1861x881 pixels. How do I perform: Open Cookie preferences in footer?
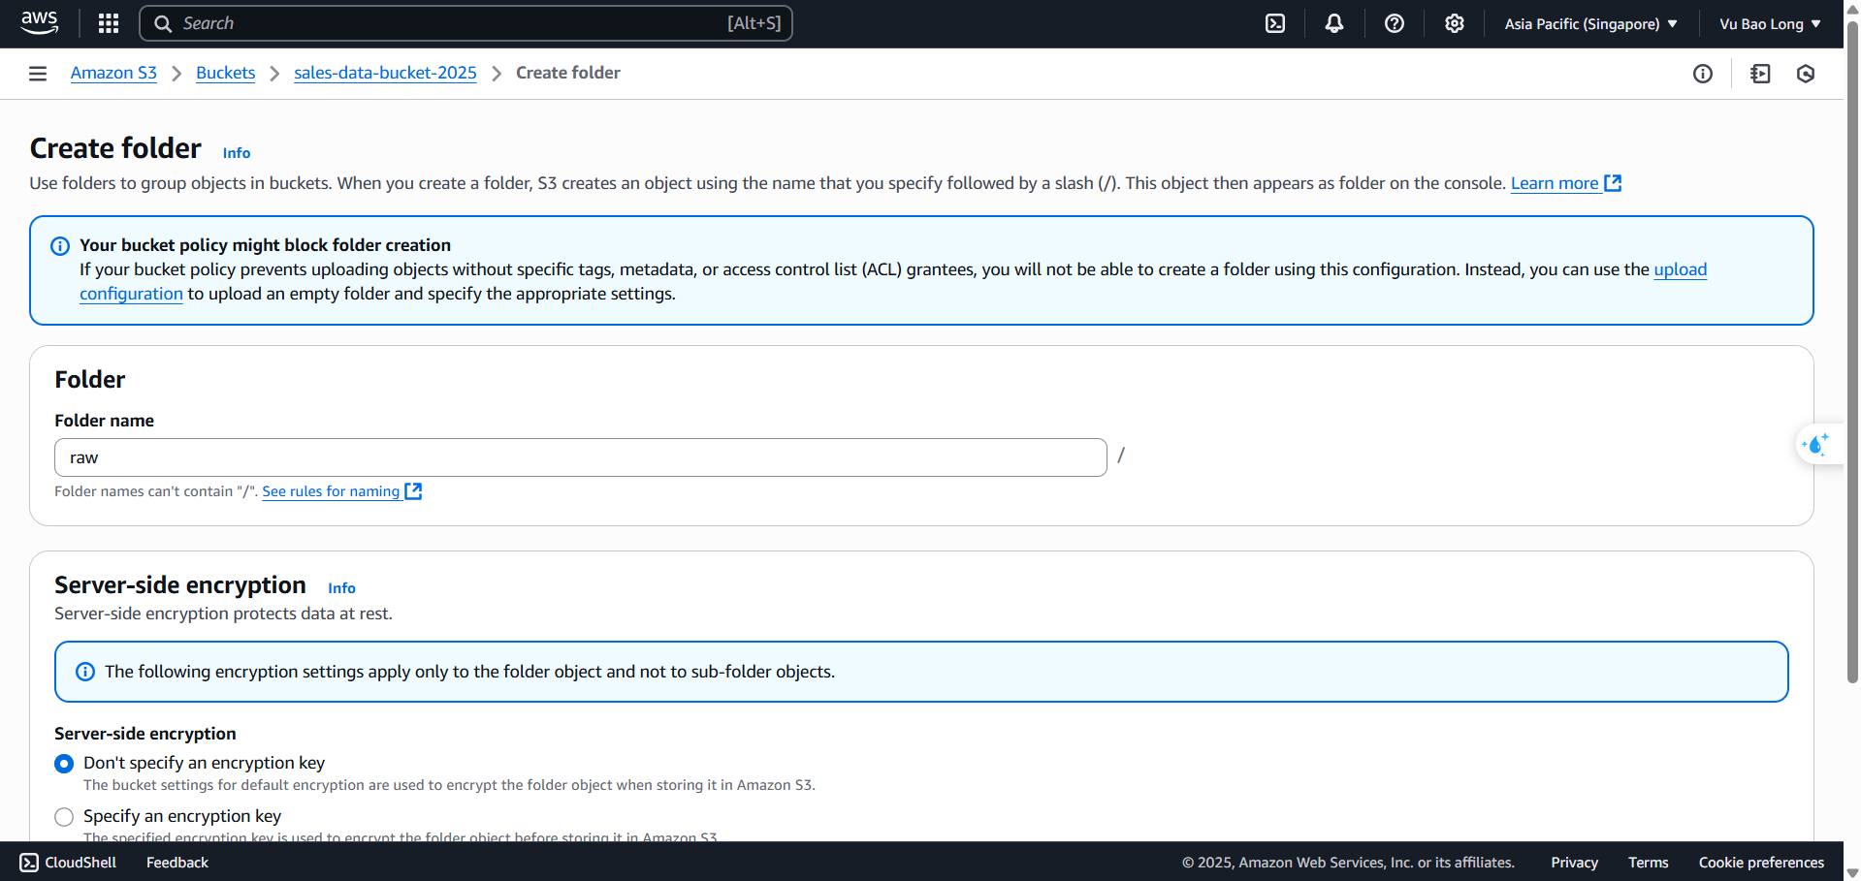[x=1761, y=863]
